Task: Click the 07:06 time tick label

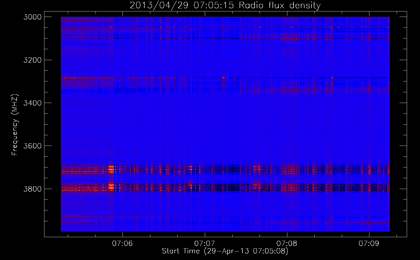Action: pyautogui.click(x=122, y=244)
